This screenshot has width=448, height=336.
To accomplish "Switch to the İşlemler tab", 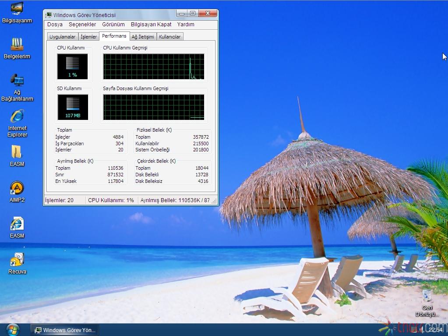I will (x=88, y=37).
